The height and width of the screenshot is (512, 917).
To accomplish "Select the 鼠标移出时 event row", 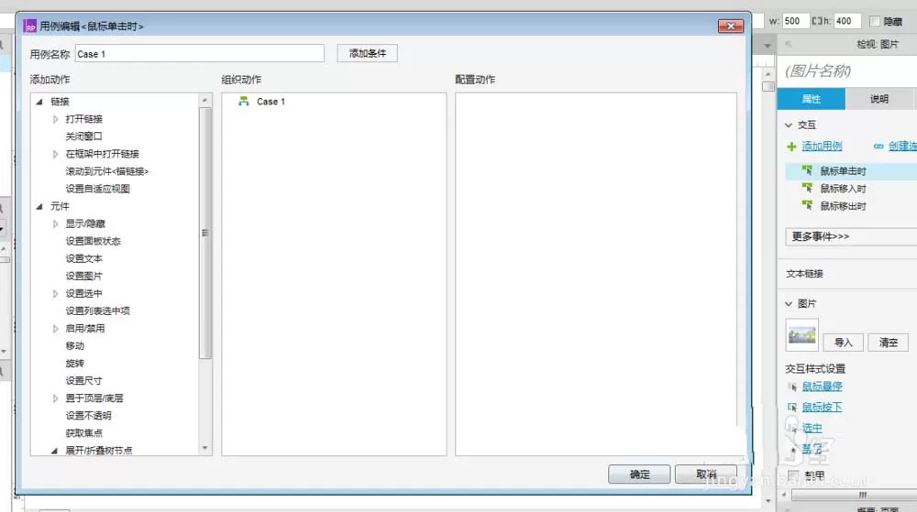I will point(851,206).
